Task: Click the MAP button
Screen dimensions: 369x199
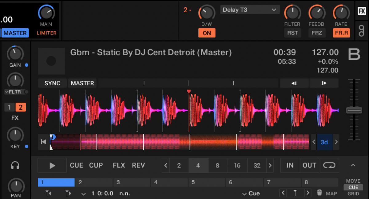Action: (331, 193)
